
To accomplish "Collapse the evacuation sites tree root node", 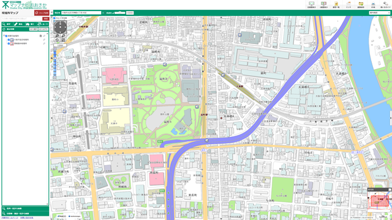I will point(4,36).
